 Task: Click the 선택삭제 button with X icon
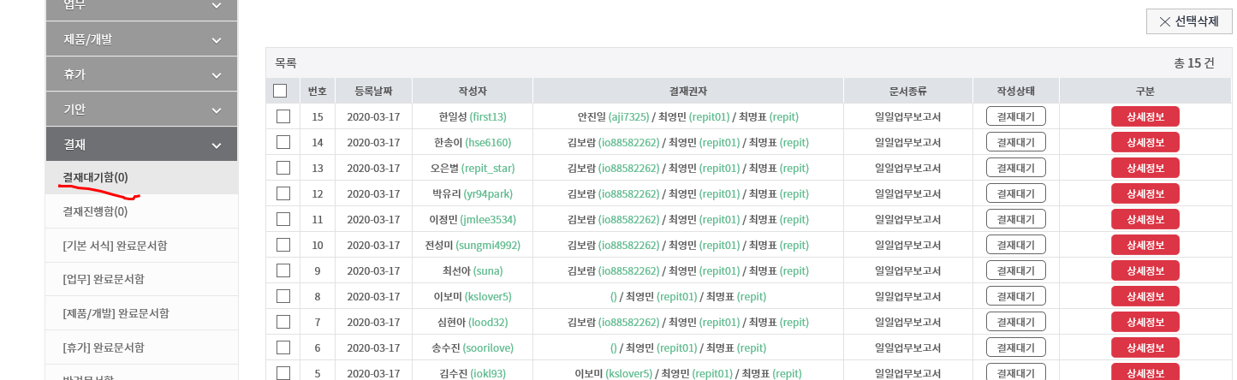click(x=1188, y=21)
